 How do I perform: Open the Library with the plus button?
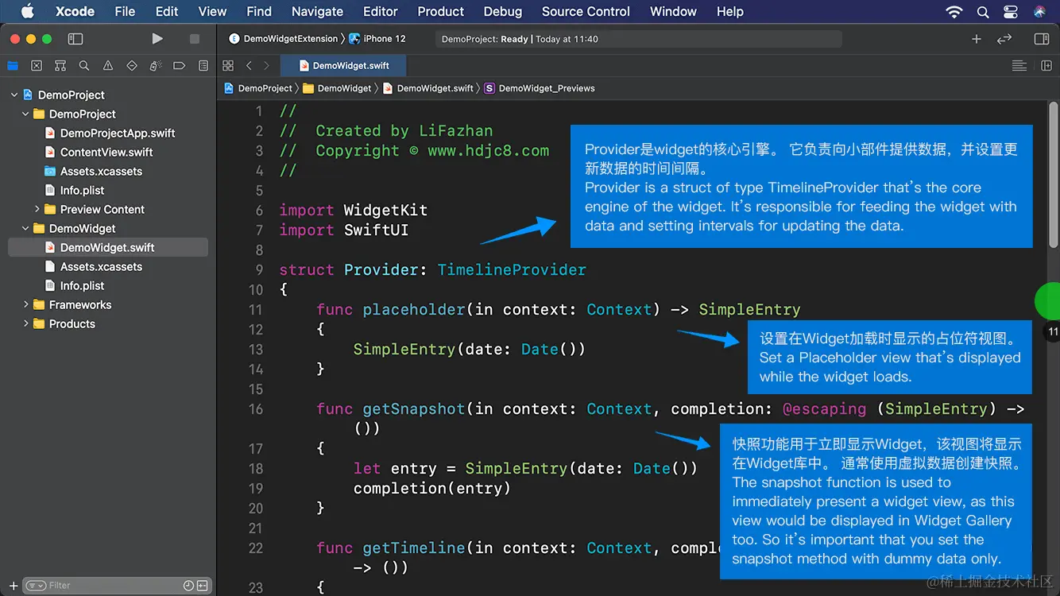click(x=977, y=38)
